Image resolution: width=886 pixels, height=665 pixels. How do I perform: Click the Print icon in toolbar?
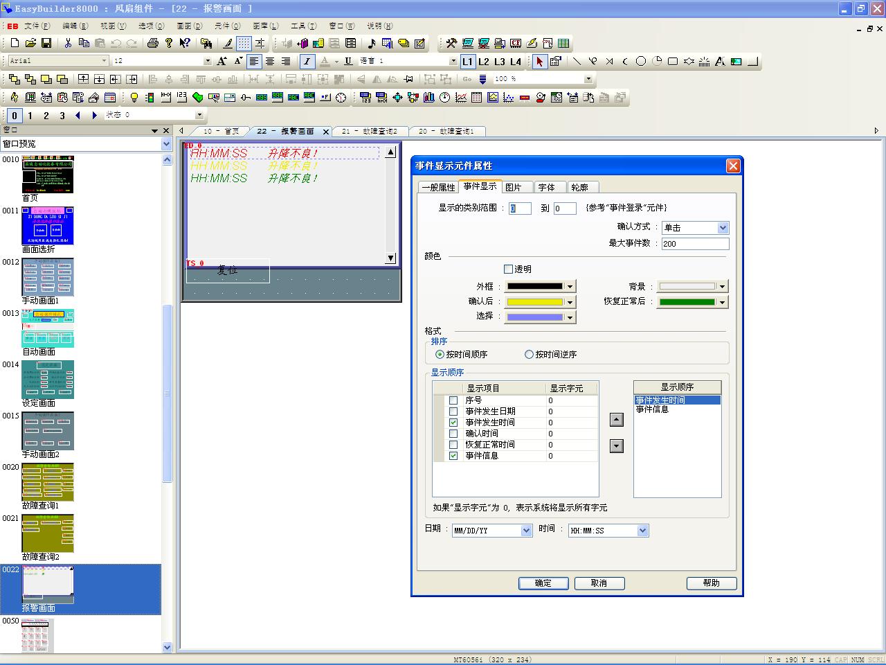pyautogui.click(x=153, y=43)
